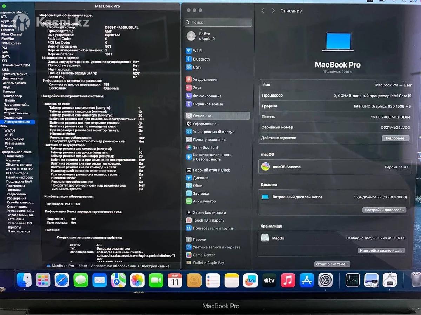Launch Safari from the Dock
The image size is (421, 315).
click(x=62, y=280)
